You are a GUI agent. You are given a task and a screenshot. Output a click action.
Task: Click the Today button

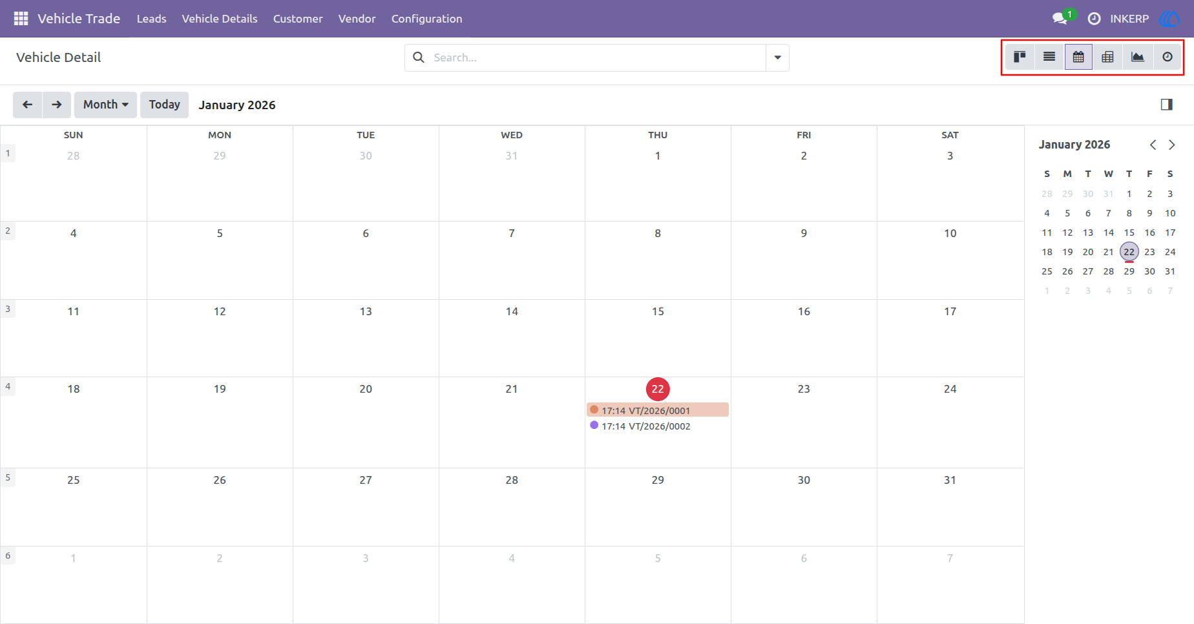164,105
